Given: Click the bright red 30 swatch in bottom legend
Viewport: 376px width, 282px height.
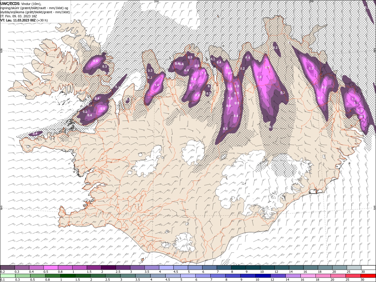Looking at the screenshot, I should coord(368,276).
